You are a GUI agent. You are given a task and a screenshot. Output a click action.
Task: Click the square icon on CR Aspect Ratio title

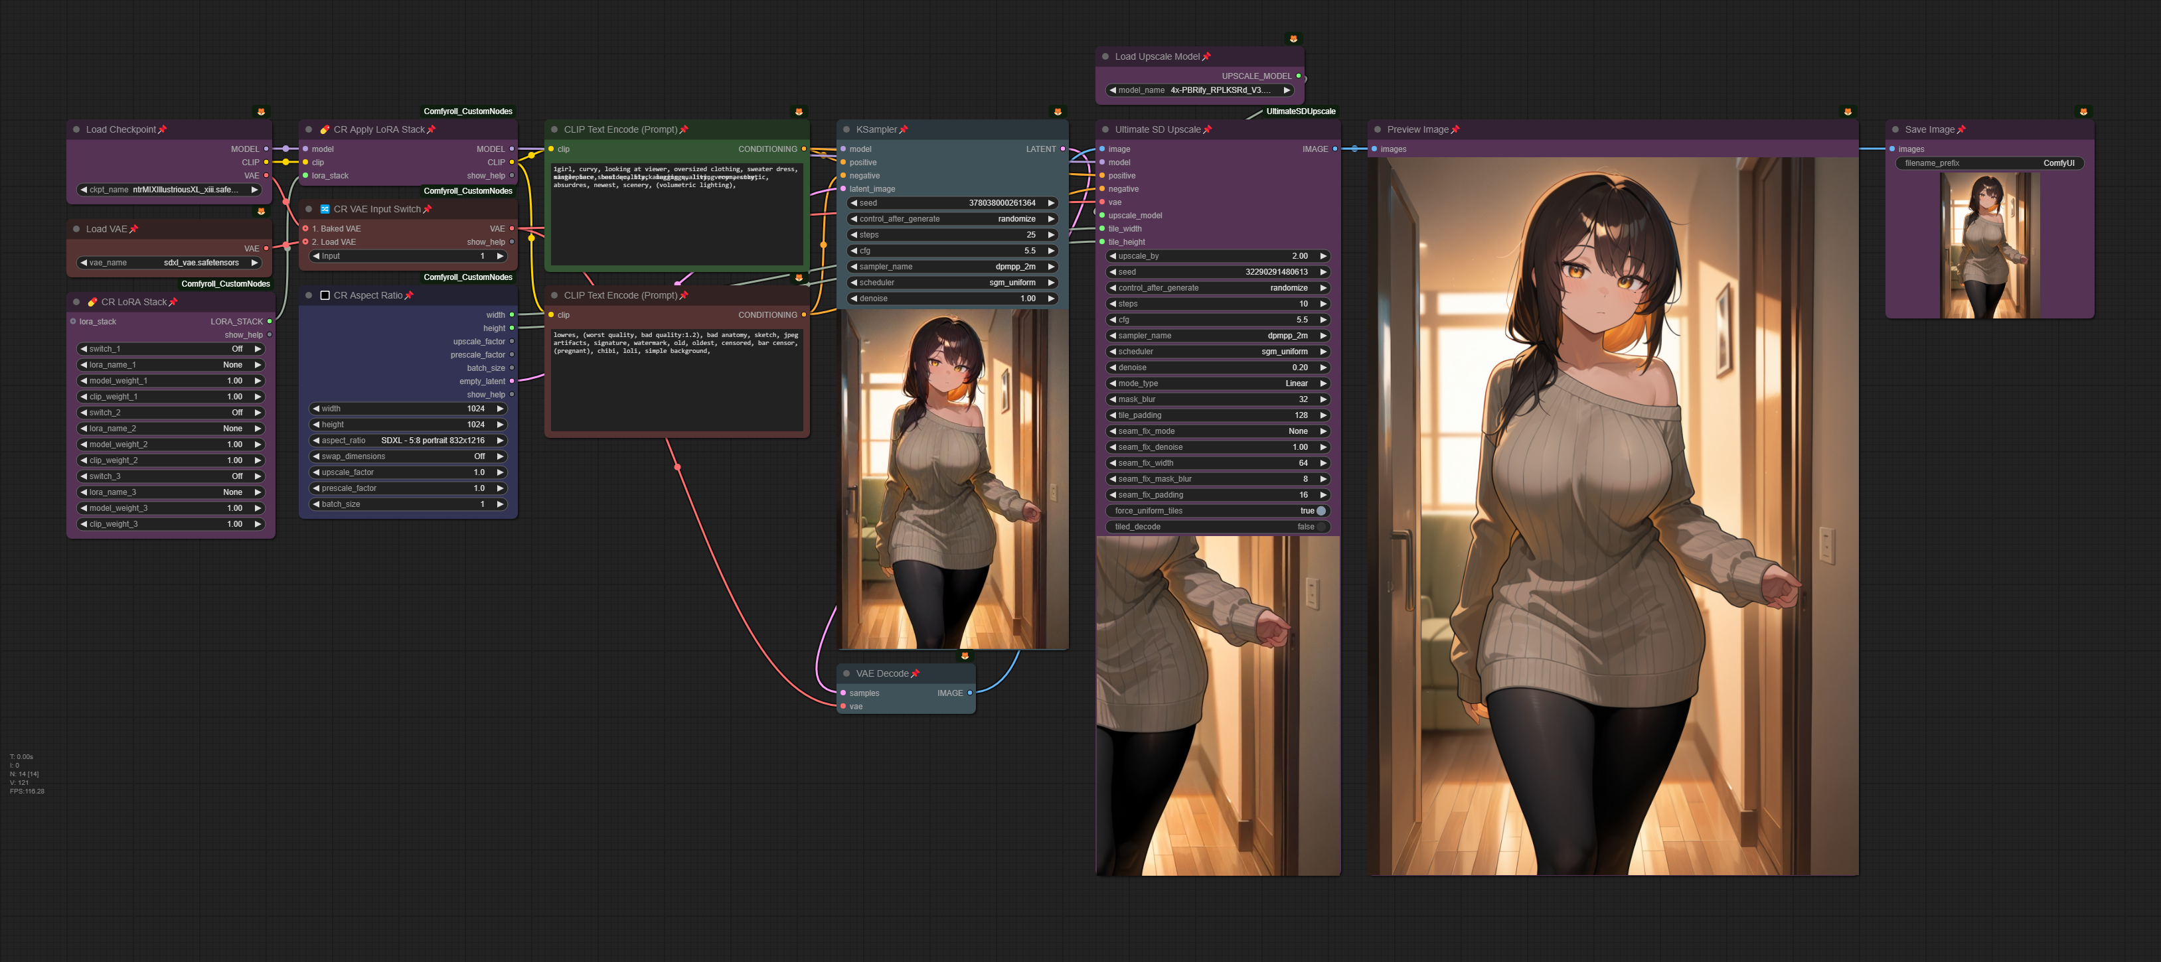[325, 296]
